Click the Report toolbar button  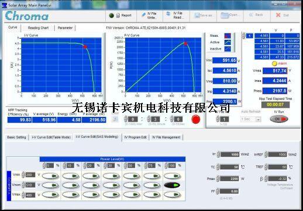pos(124,15)
